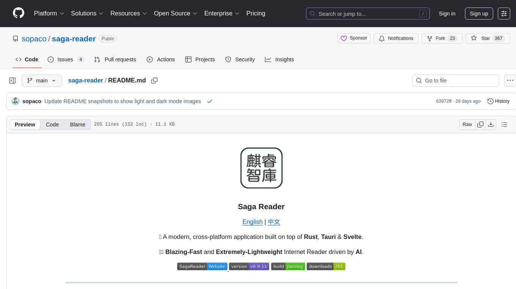This screenshot has width=516, height=289.
Task: Switch to Blame view
Action: [77, 124]
